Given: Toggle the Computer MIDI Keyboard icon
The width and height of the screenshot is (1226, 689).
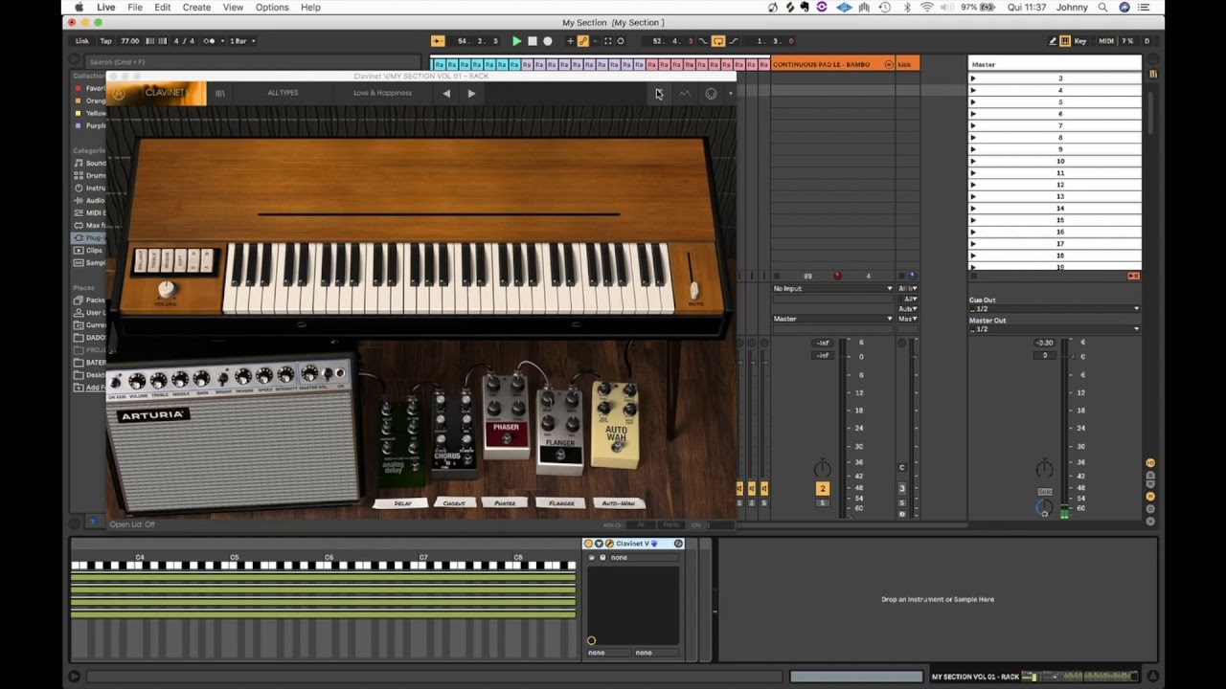Looking at the screenshot, I should 1065,41.
